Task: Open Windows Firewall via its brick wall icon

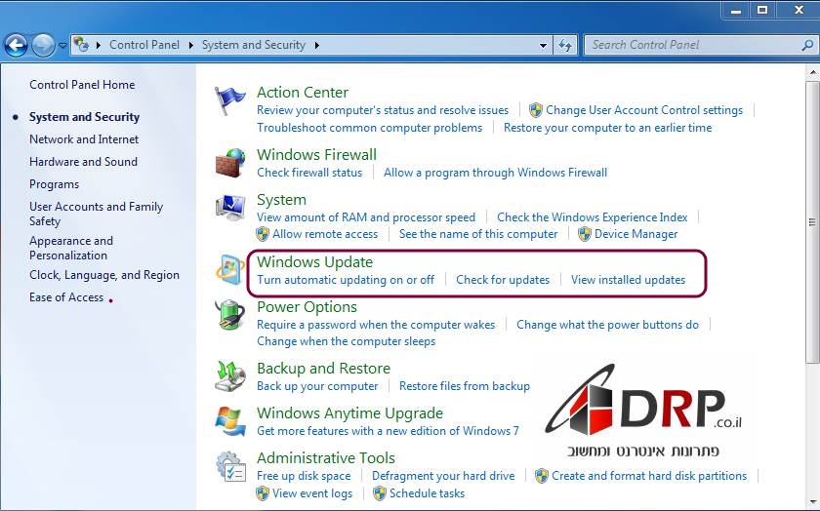Action: (x=231, y=163)
